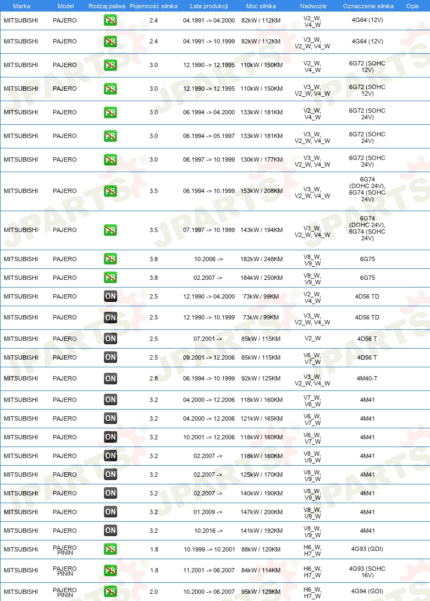This screenshot has height=601, width=430.
Task: Click the diesel ON icon in the 140kW / 190KM row
Action: [111, 493]
